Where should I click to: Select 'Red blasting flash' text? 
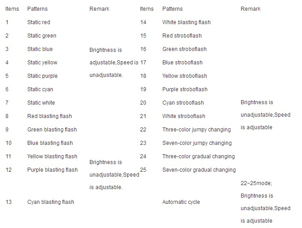[50, 116]
